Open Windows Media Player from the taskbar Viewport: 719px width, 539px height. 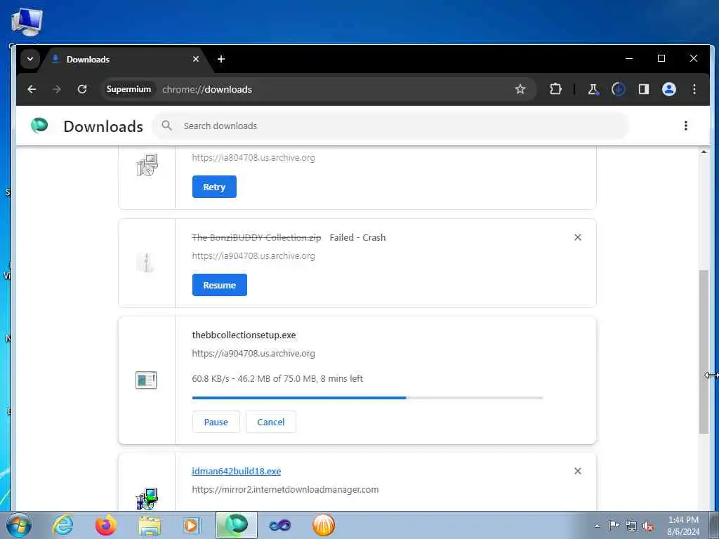point(192,525)
